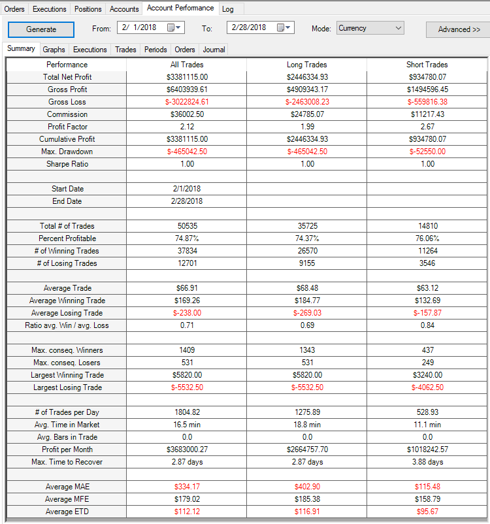Click Short Trades Percent Profitable 76.06%

point(427,238)
